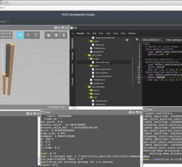Click the worlds folder icon

coord(91,41)
